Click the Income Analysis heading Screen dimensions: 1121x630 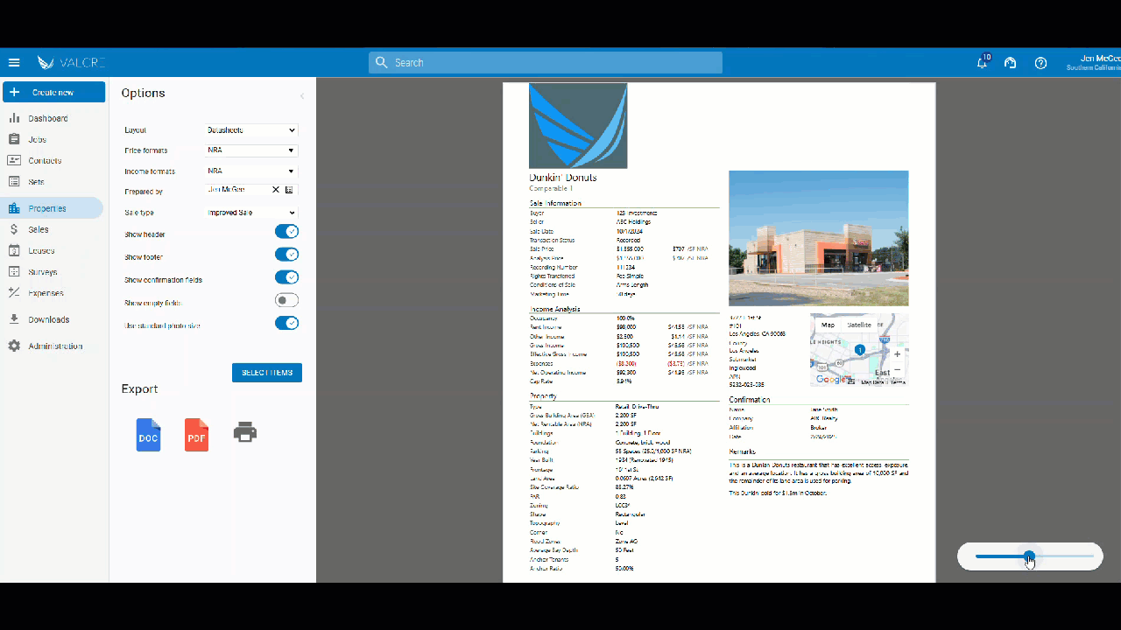(x=555, y=309)
